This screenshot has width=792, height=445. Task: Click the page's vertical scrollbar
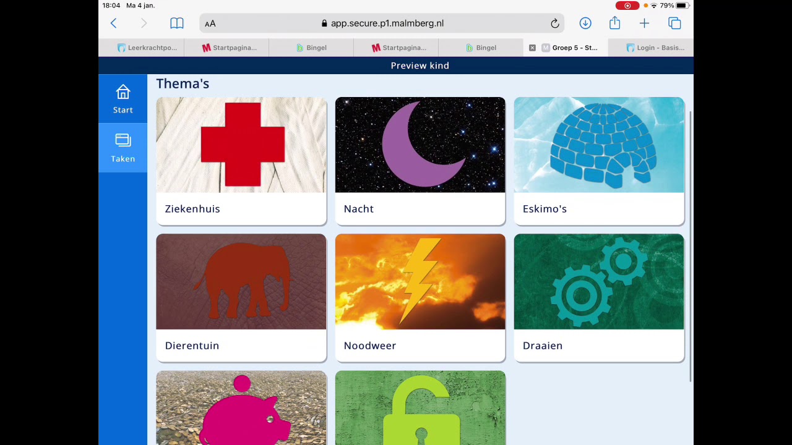click(691, 247)
